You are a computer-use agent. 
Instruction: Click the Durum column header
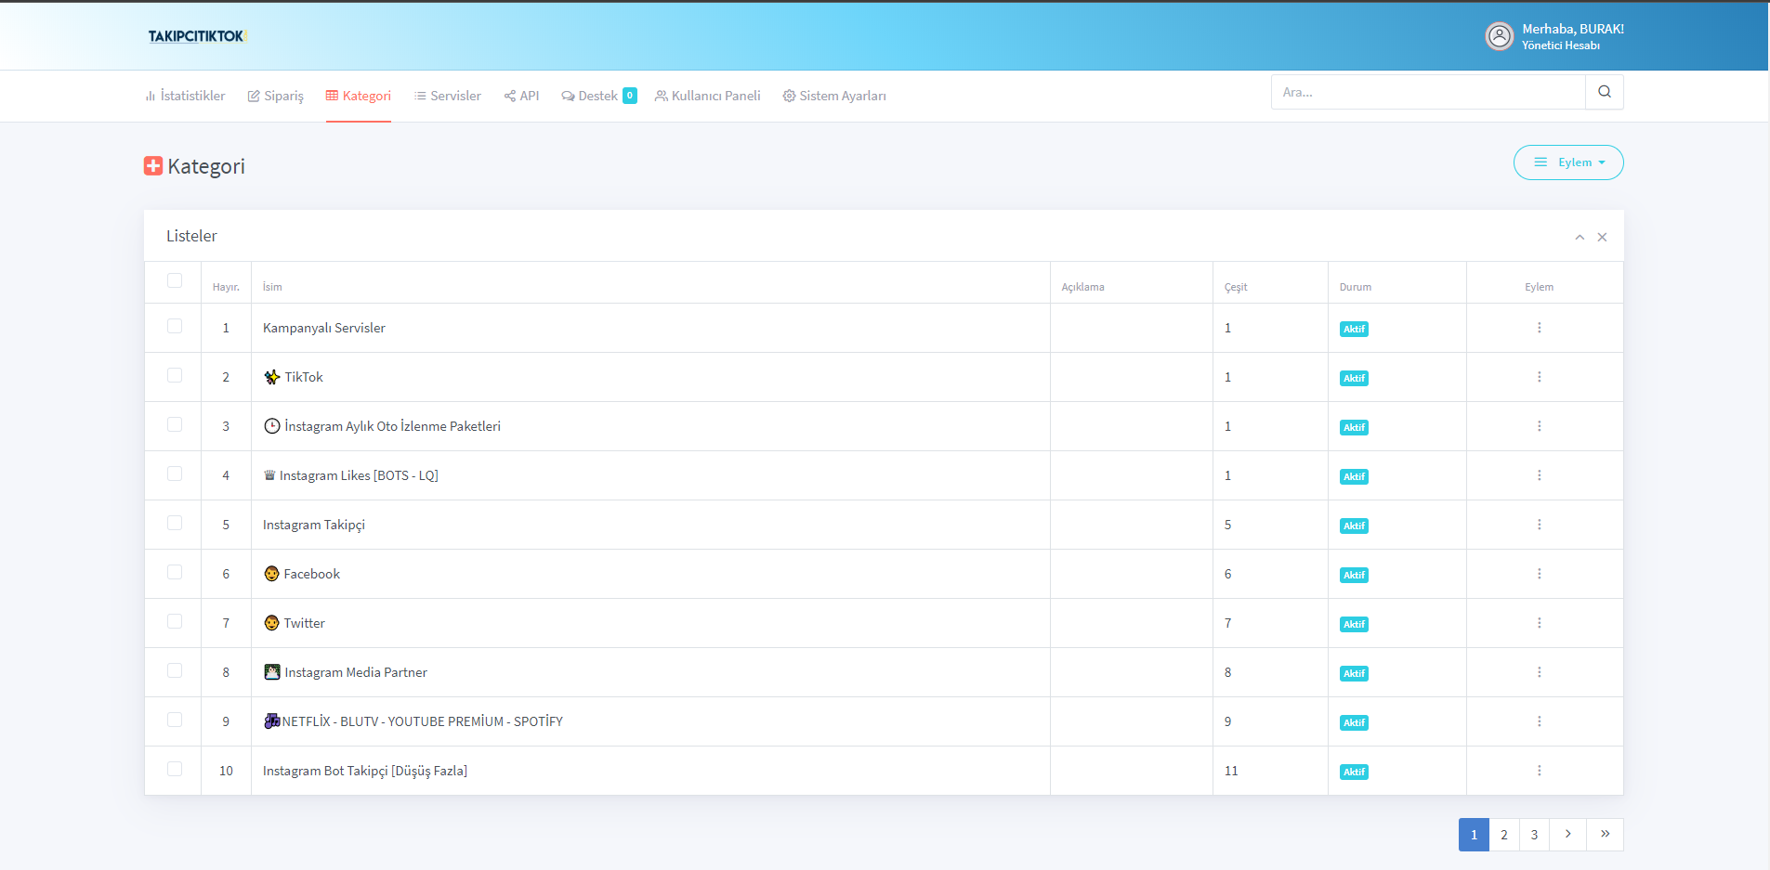pos(1356,287)
